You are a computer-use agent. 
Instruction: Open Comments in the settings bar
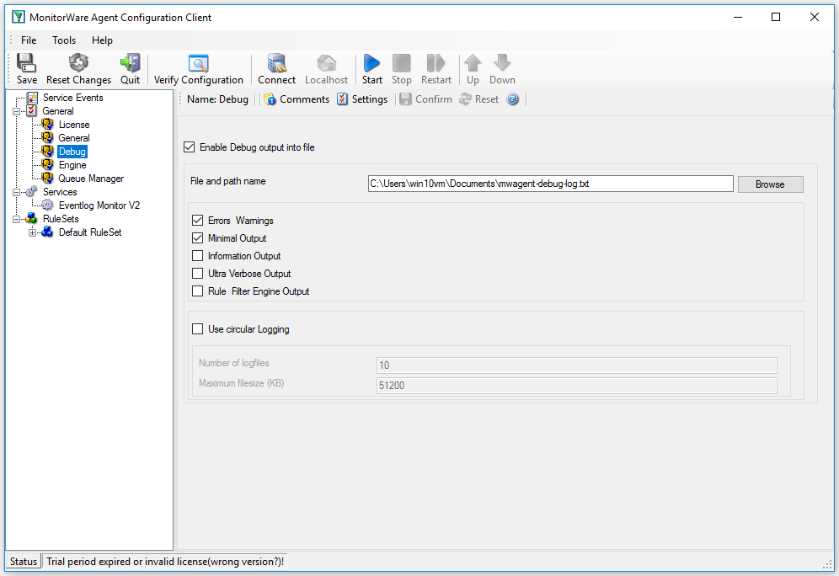pyautogui.click(x=297, y=99)
